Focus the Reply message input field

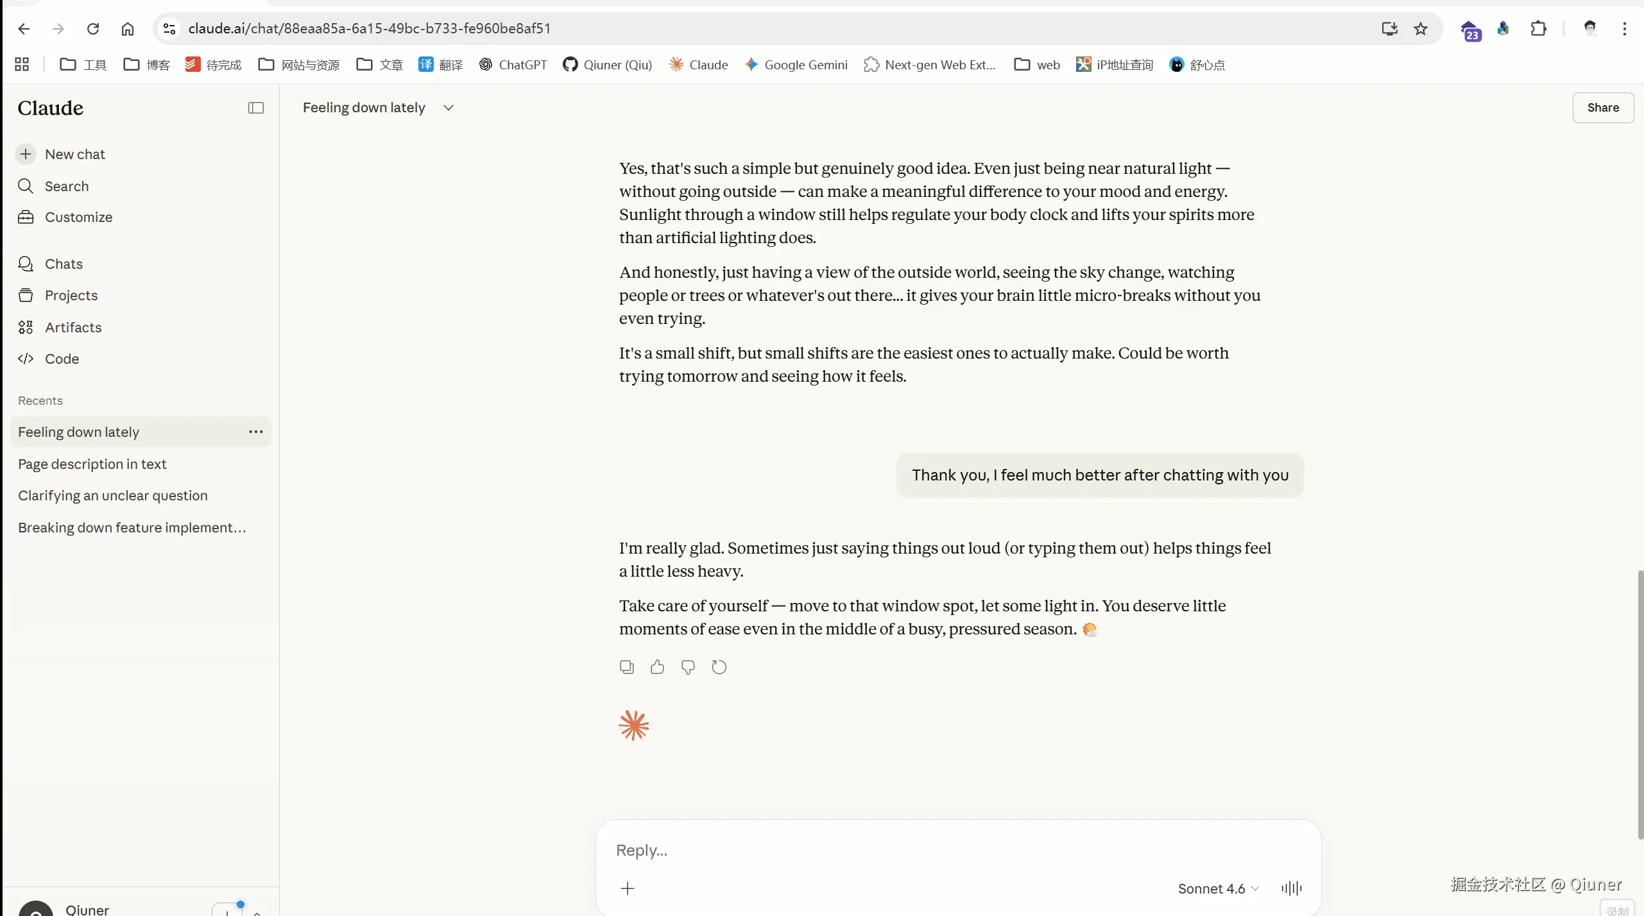point(957,850)
